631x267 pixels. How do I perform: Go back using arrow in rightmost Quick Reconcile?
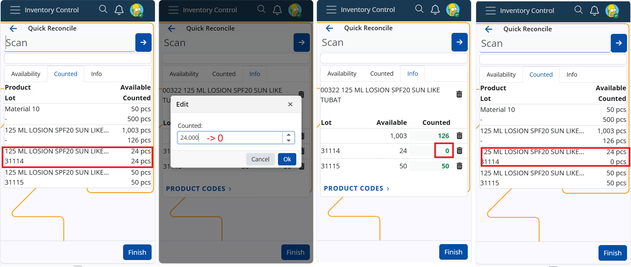(489, 29)
